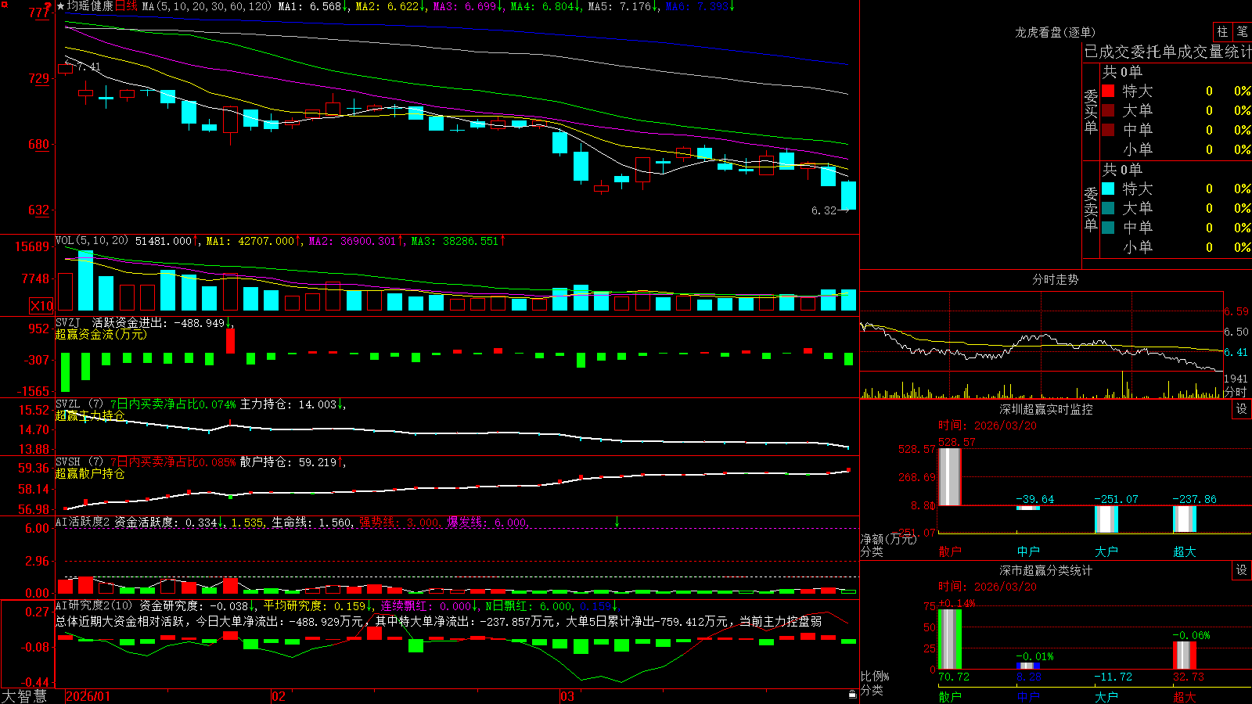The width and height of the screenshot is (1252, 704).
Task: Click the AI研究度2(10) indicator name
Action: coord(95,605)
